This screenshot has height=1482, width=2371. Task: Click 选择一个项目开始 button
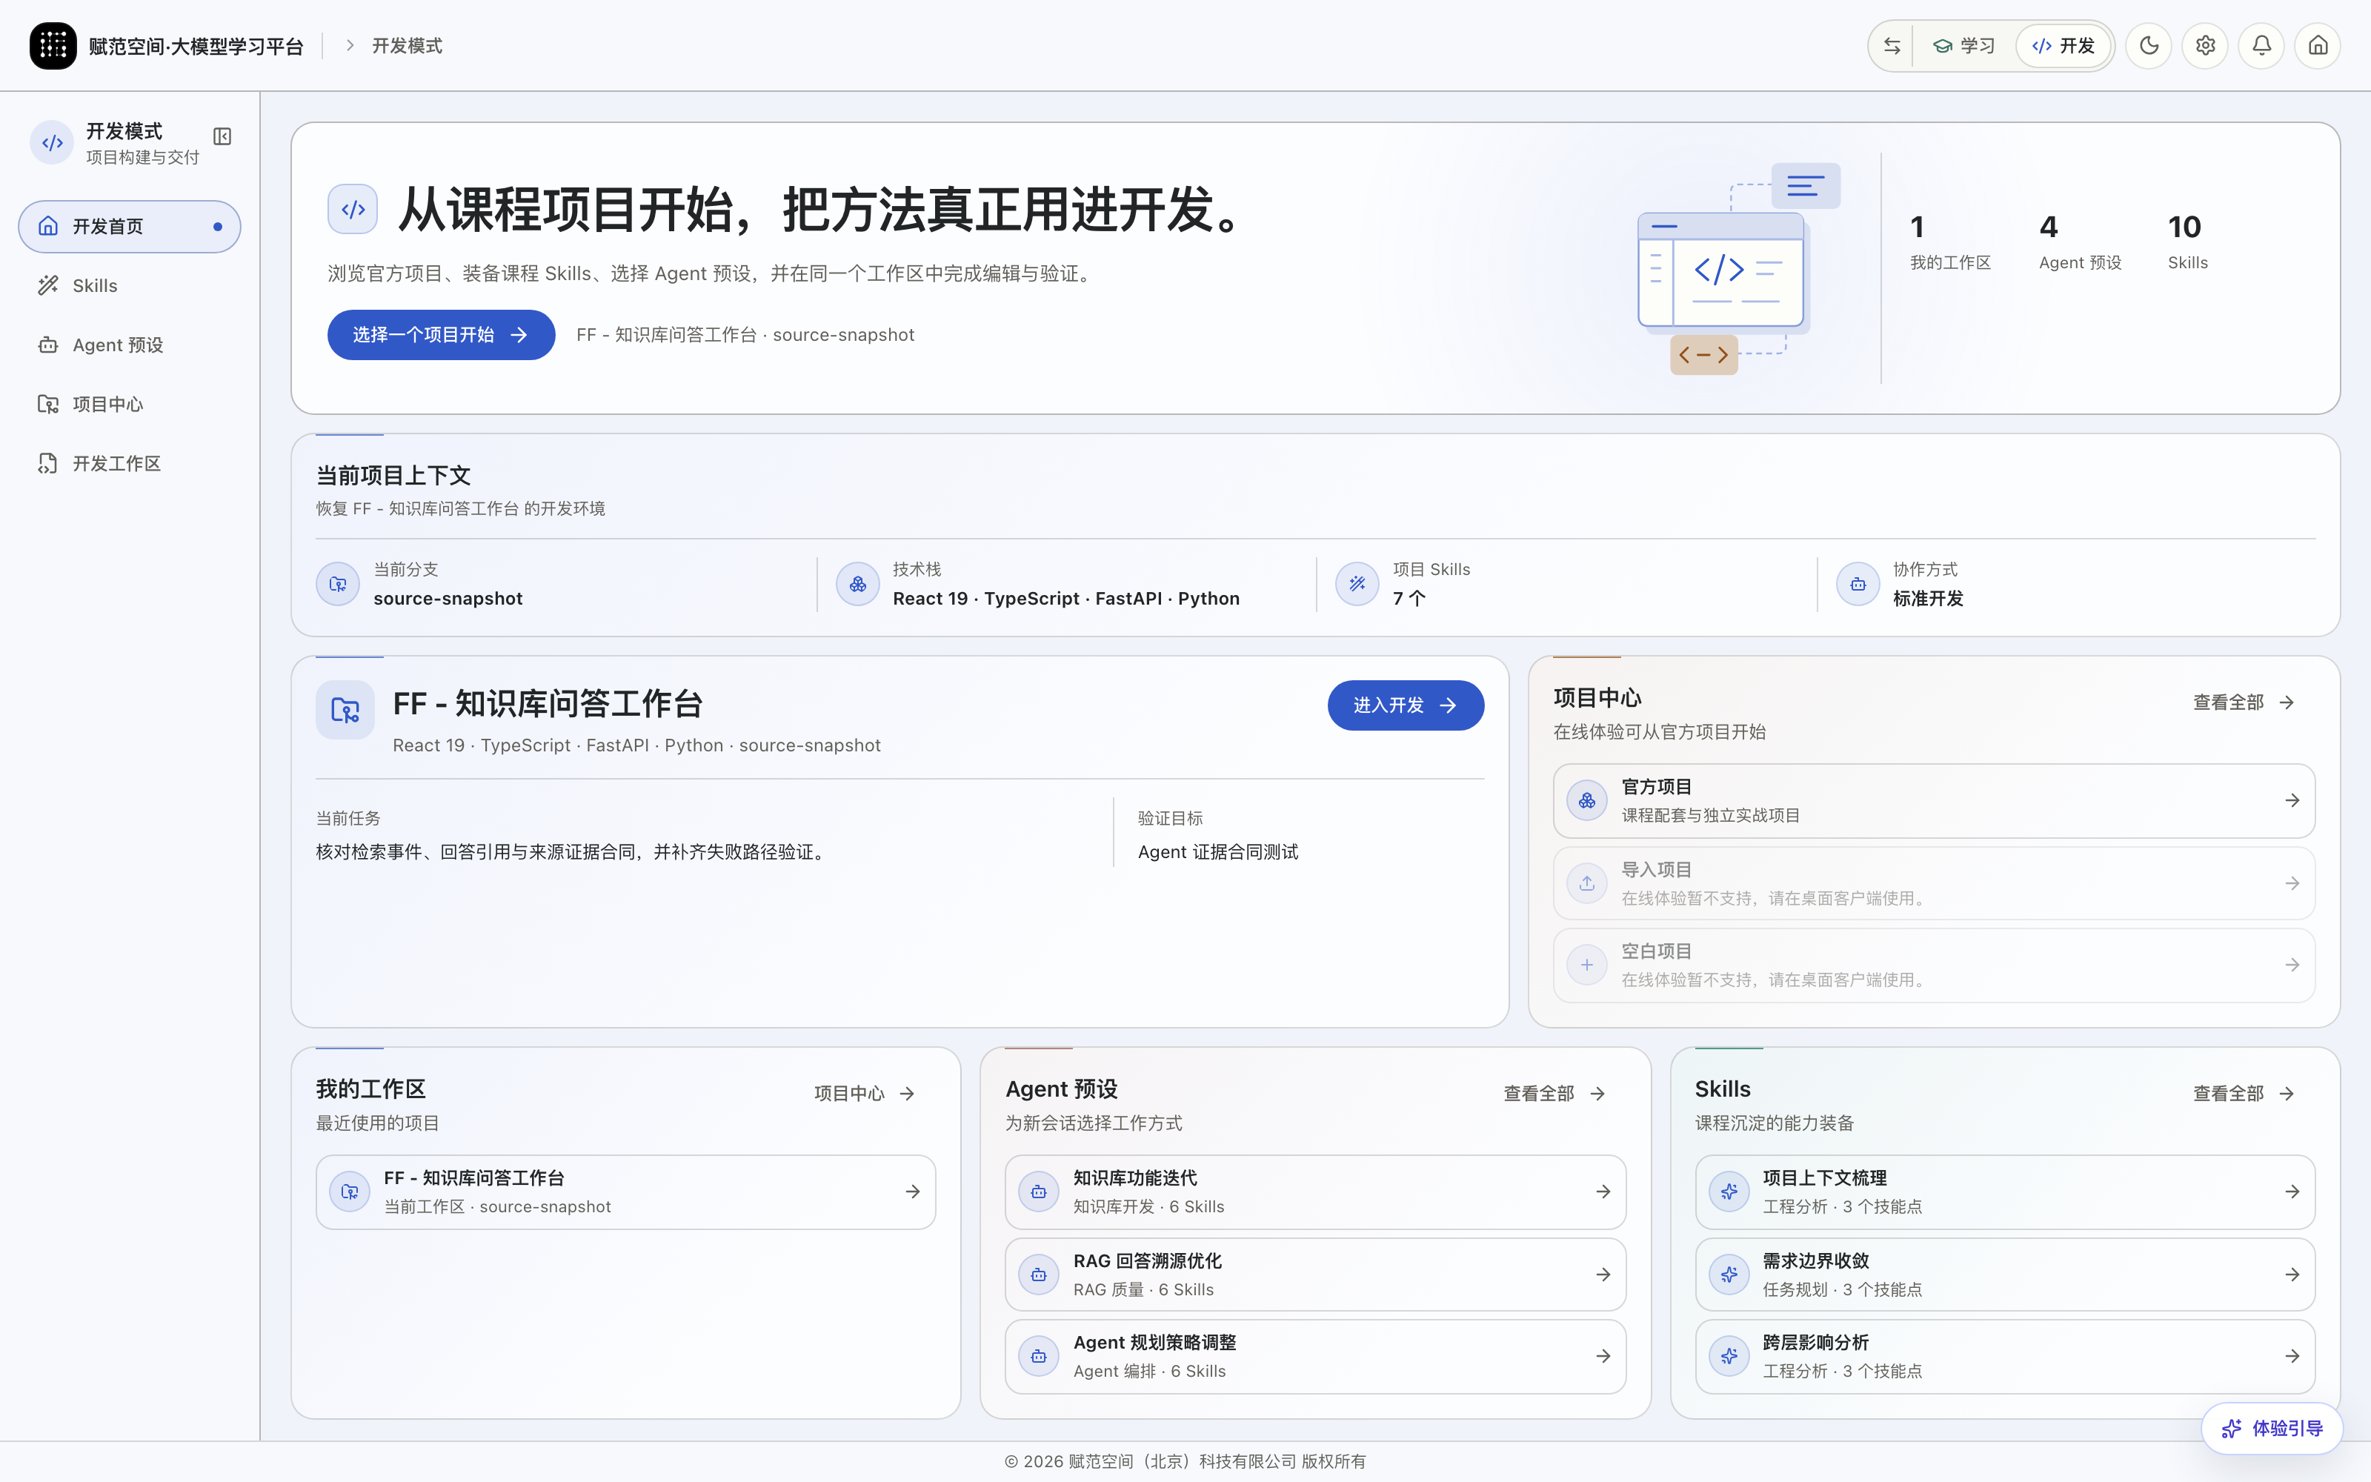tap(441, 335)
